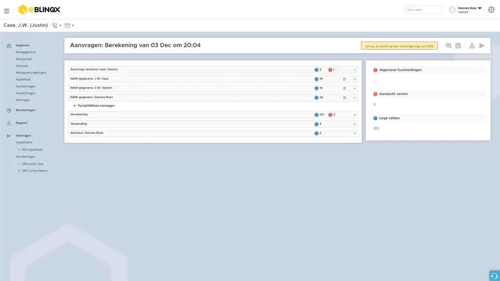Expand the NAW-gegevens: C.W. Veeren chevron
Image resolution: width=500 pixels, height=281 pixels.
pyautogui.click(x=355, y=88)
